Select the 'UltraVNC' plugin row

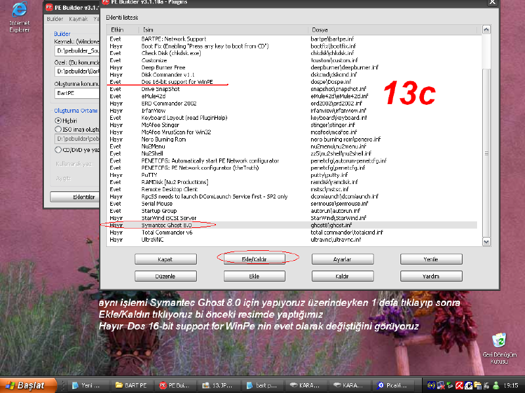click(292, 240)
